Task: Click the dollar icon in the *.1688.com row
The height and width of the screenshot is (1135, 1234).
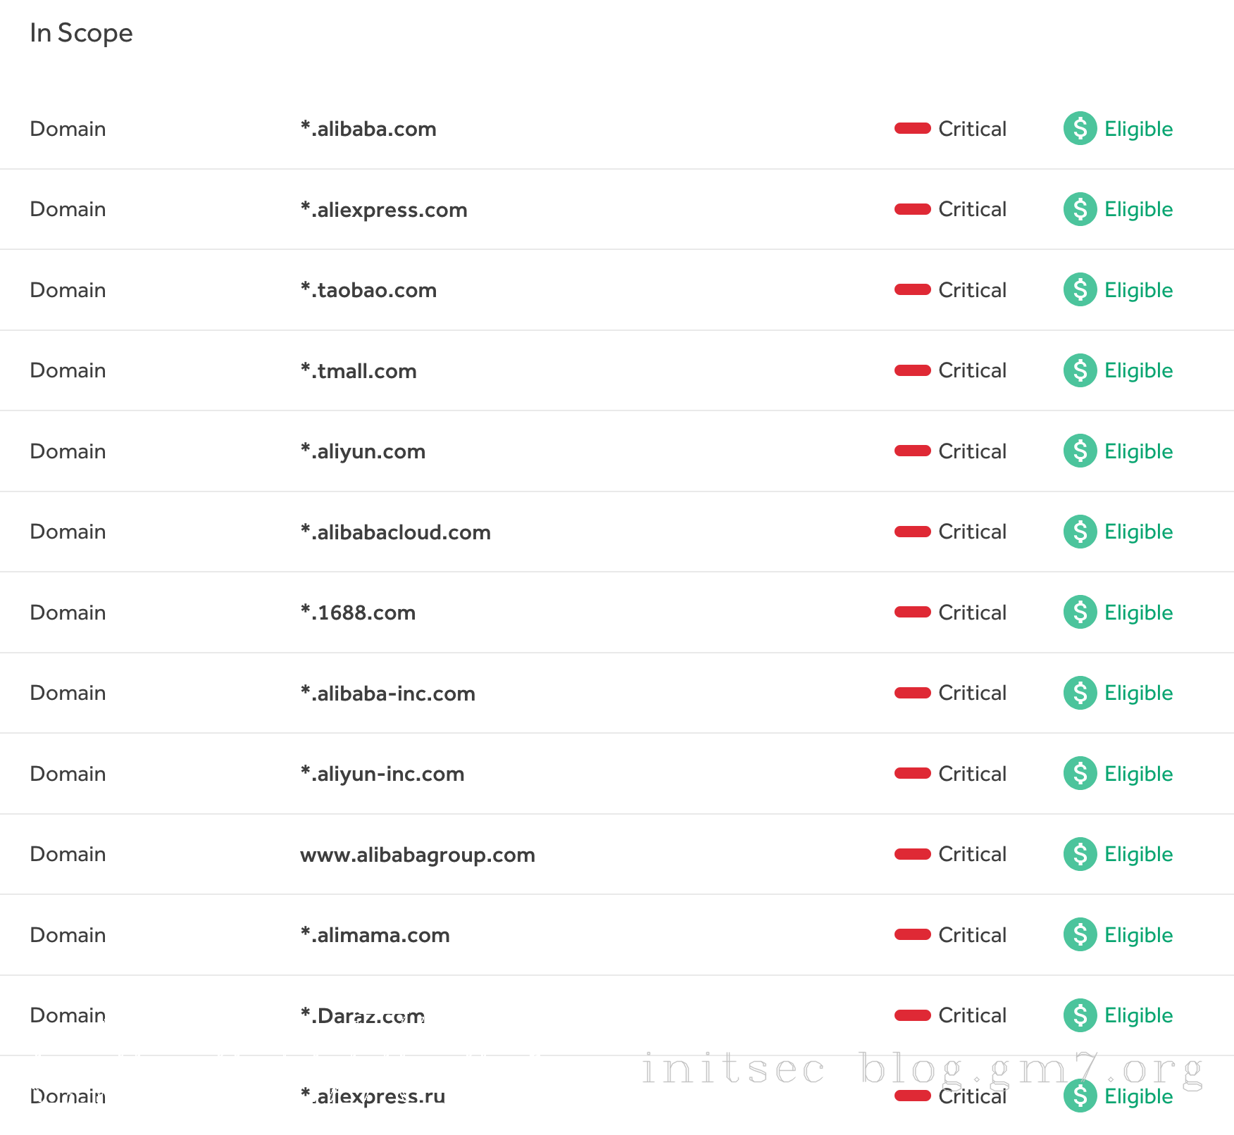Action: pos(1080,612)
